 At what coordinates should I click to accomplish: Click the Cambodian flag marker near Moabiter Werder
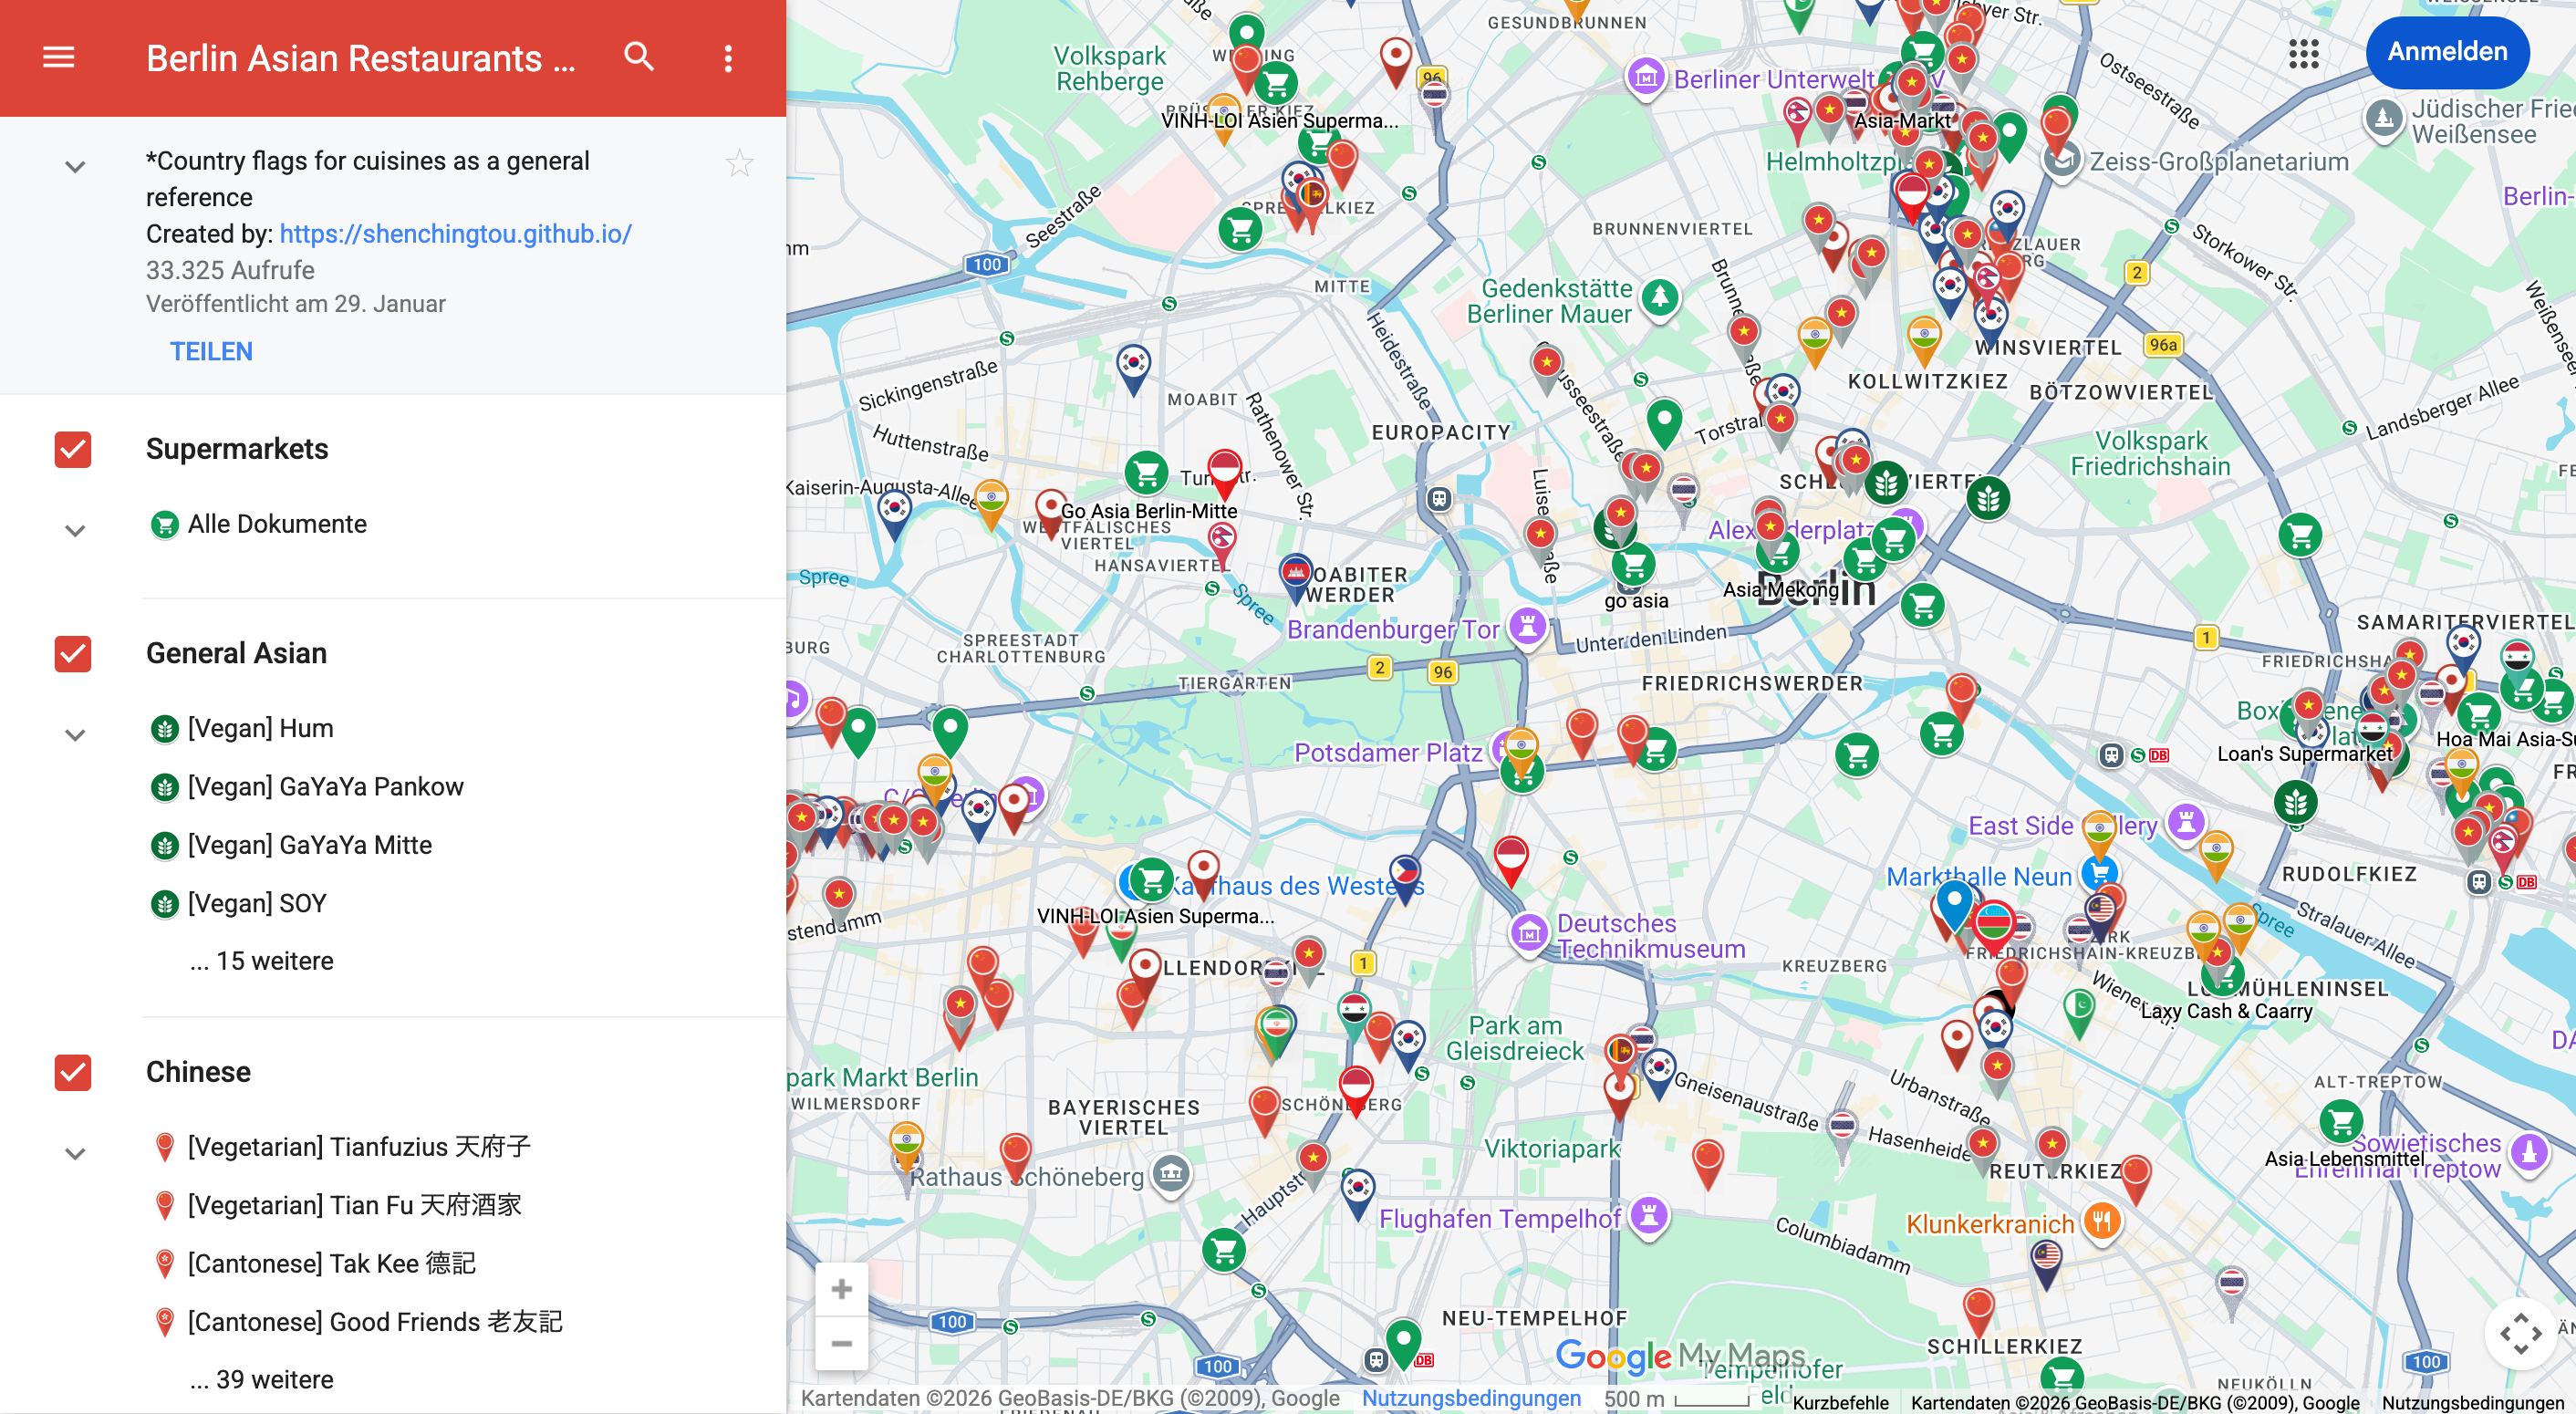pyautogui.click(x=1296, y=575)
